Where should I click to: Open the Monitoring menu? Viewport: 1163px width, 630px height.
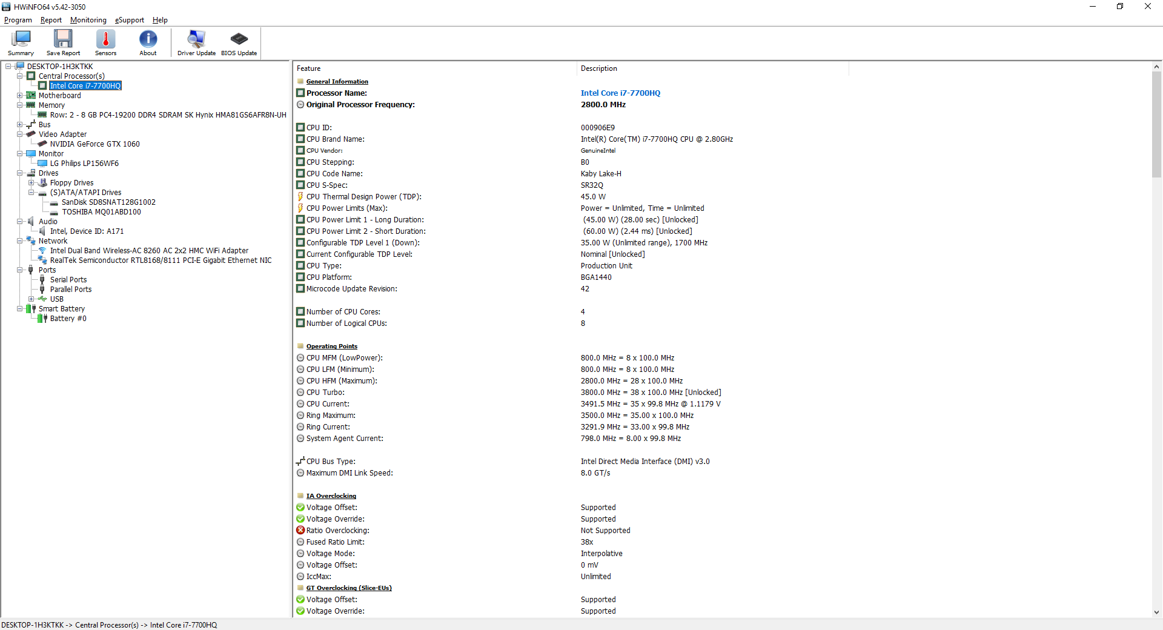coord(88,20)
